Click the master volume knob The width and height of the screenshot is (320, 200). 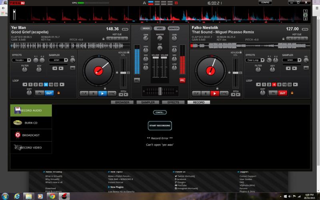(160, 38)
